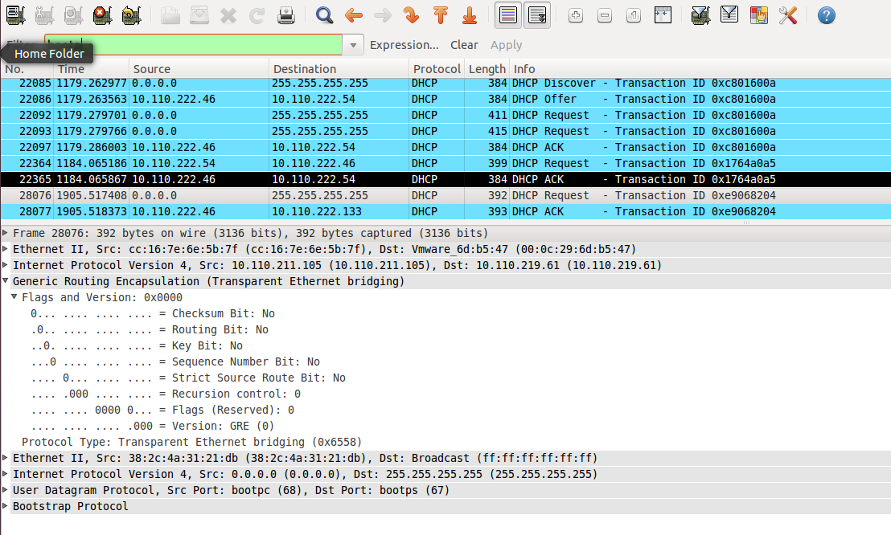
Task: Expand the User Datagram Protocol section
Action: click(x=6, y=490)
